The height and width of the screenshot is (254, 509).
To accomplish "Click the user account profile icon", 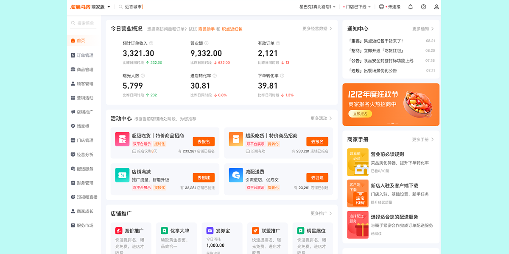I will (x=436, y=7).
